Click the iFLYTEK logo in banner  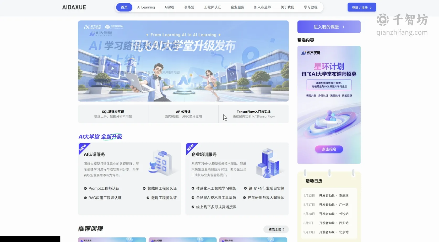(x=92, y=27)
